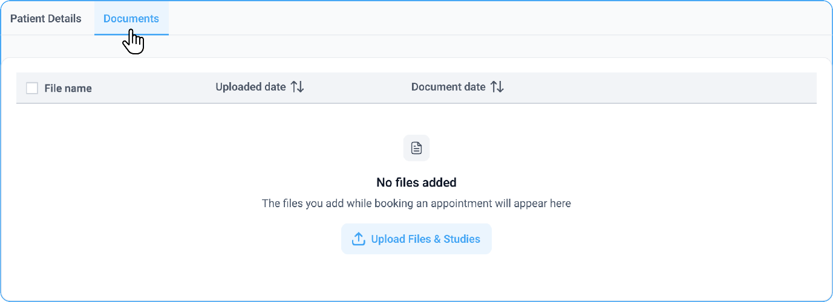This screenshot has height=302, width=833.
Task: Select the Documents tab
Action: click(x=131, y=19)
